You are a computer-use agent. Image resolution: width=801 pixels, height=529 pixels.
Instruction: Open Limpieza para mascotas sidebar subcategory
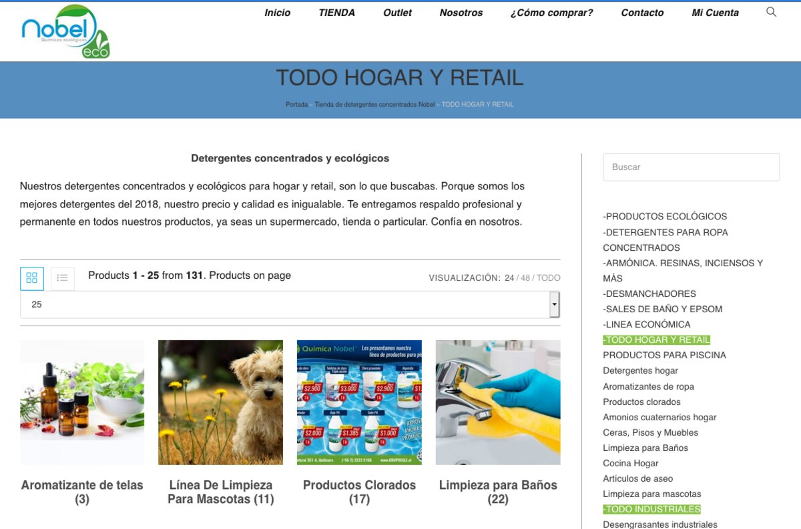click(x=652, y=494)
